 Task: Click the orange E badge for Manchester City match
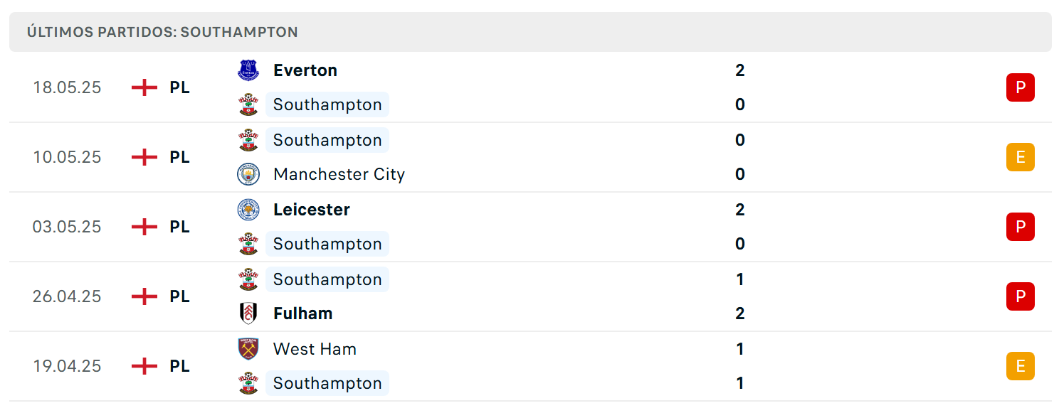click(x=1020, y=157)
